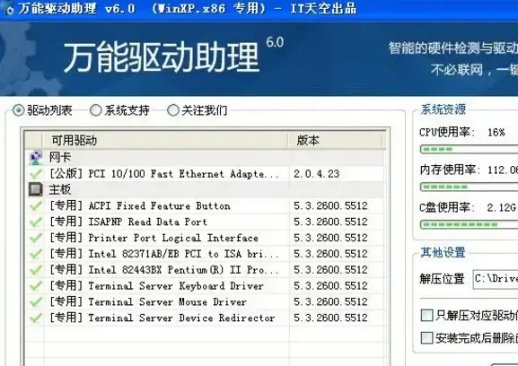Screen dimensions: 518x366
Task: Select ACPI Fixed Feature Button row text
Action: [140, 205]
